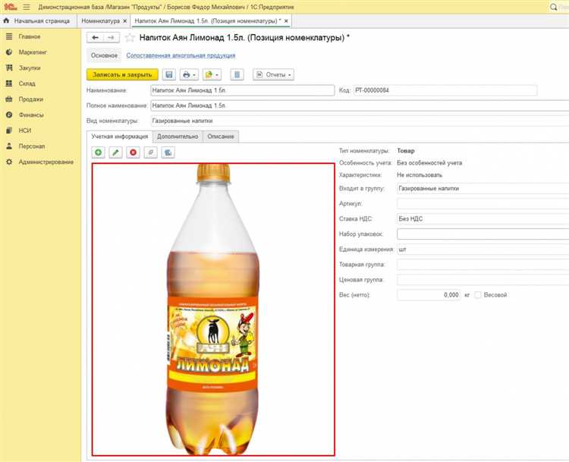Image resolution: width=569 pixels, height=462 pixels.
Task: Click the lemonade bottle product image
Action: 213,310
